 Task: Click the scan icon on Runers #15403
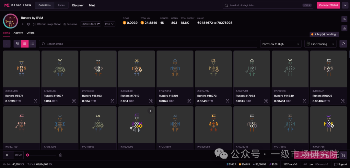(x=112, y=101)
